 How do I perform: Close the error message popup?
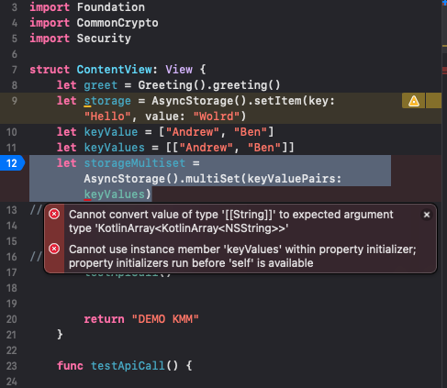click(427, 215)
